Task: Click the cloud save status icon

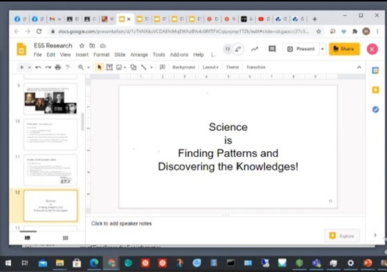Action: click(x=103, y=45)
